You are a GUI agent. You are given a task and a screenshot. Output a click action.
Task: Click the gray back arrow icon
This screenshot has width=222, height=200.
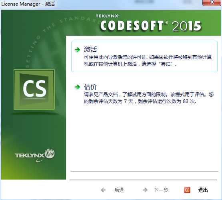tap(103, 190)
